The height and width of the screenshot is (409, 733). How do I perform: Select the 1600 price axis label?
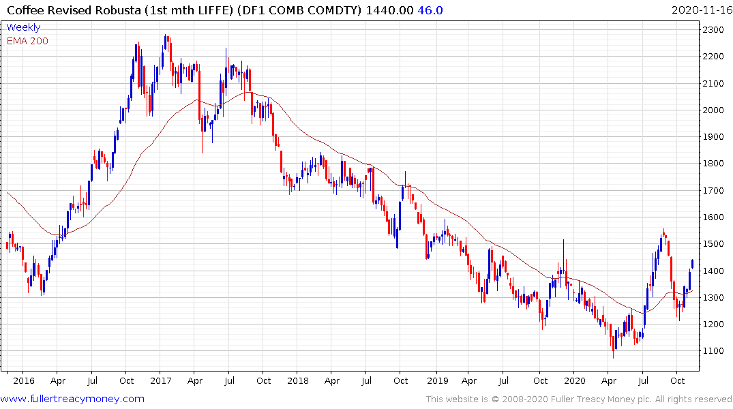pos(713,217)
